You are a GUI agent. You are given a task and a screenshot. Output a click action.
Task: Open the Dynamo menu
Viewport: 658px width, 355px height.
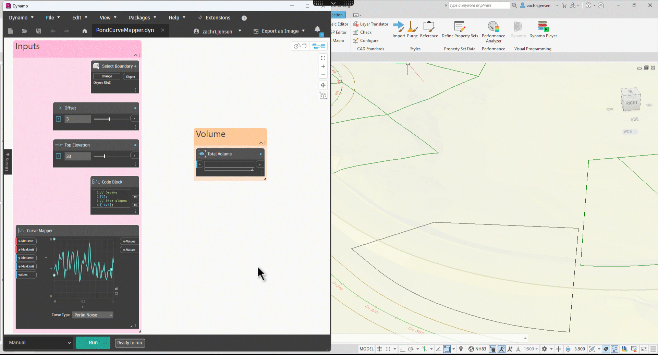(x=21, y=18)
